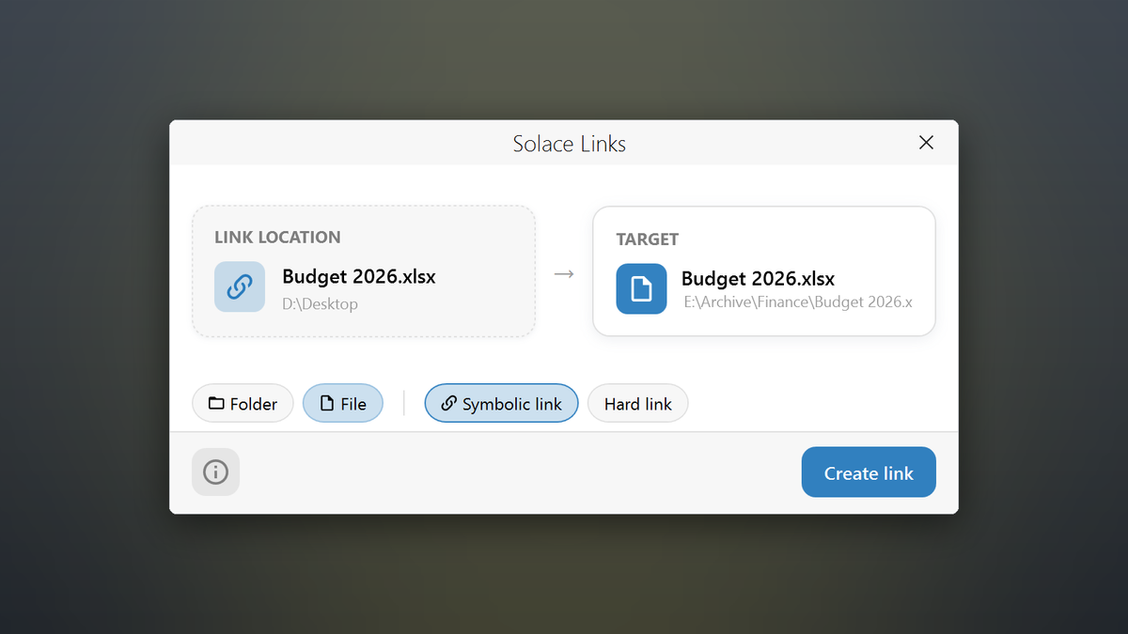Screen dimensions: 1128x634
Task: Click the chain link icon in Link Location
Action: (x=239, y=286)
